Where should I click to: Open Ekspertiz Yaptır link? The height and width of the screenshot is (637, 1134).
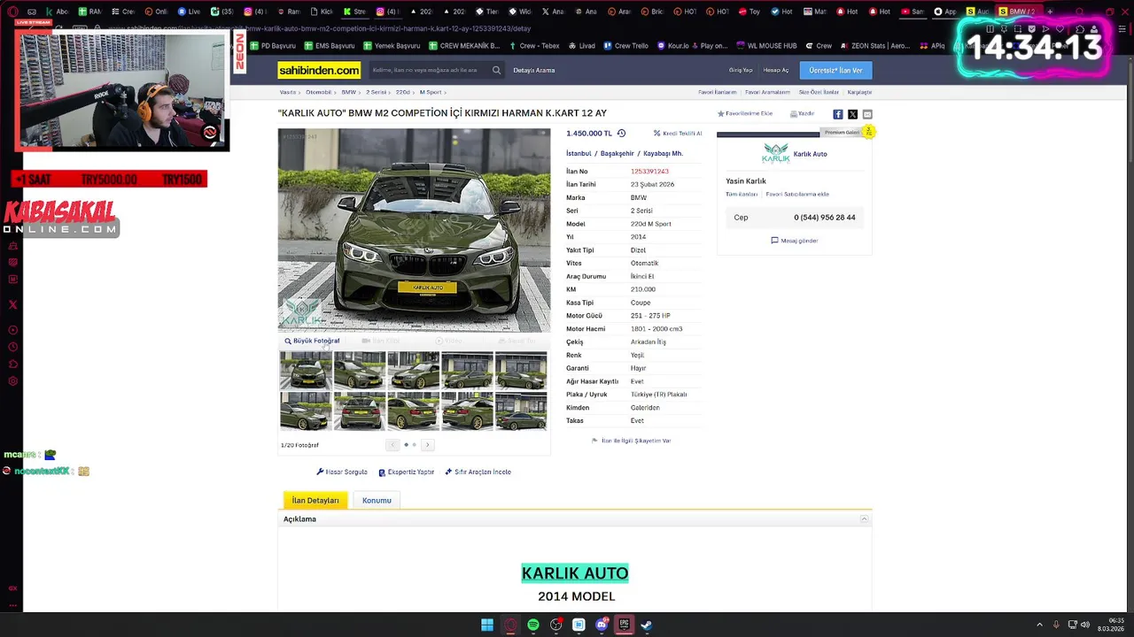tap(407, 472)
